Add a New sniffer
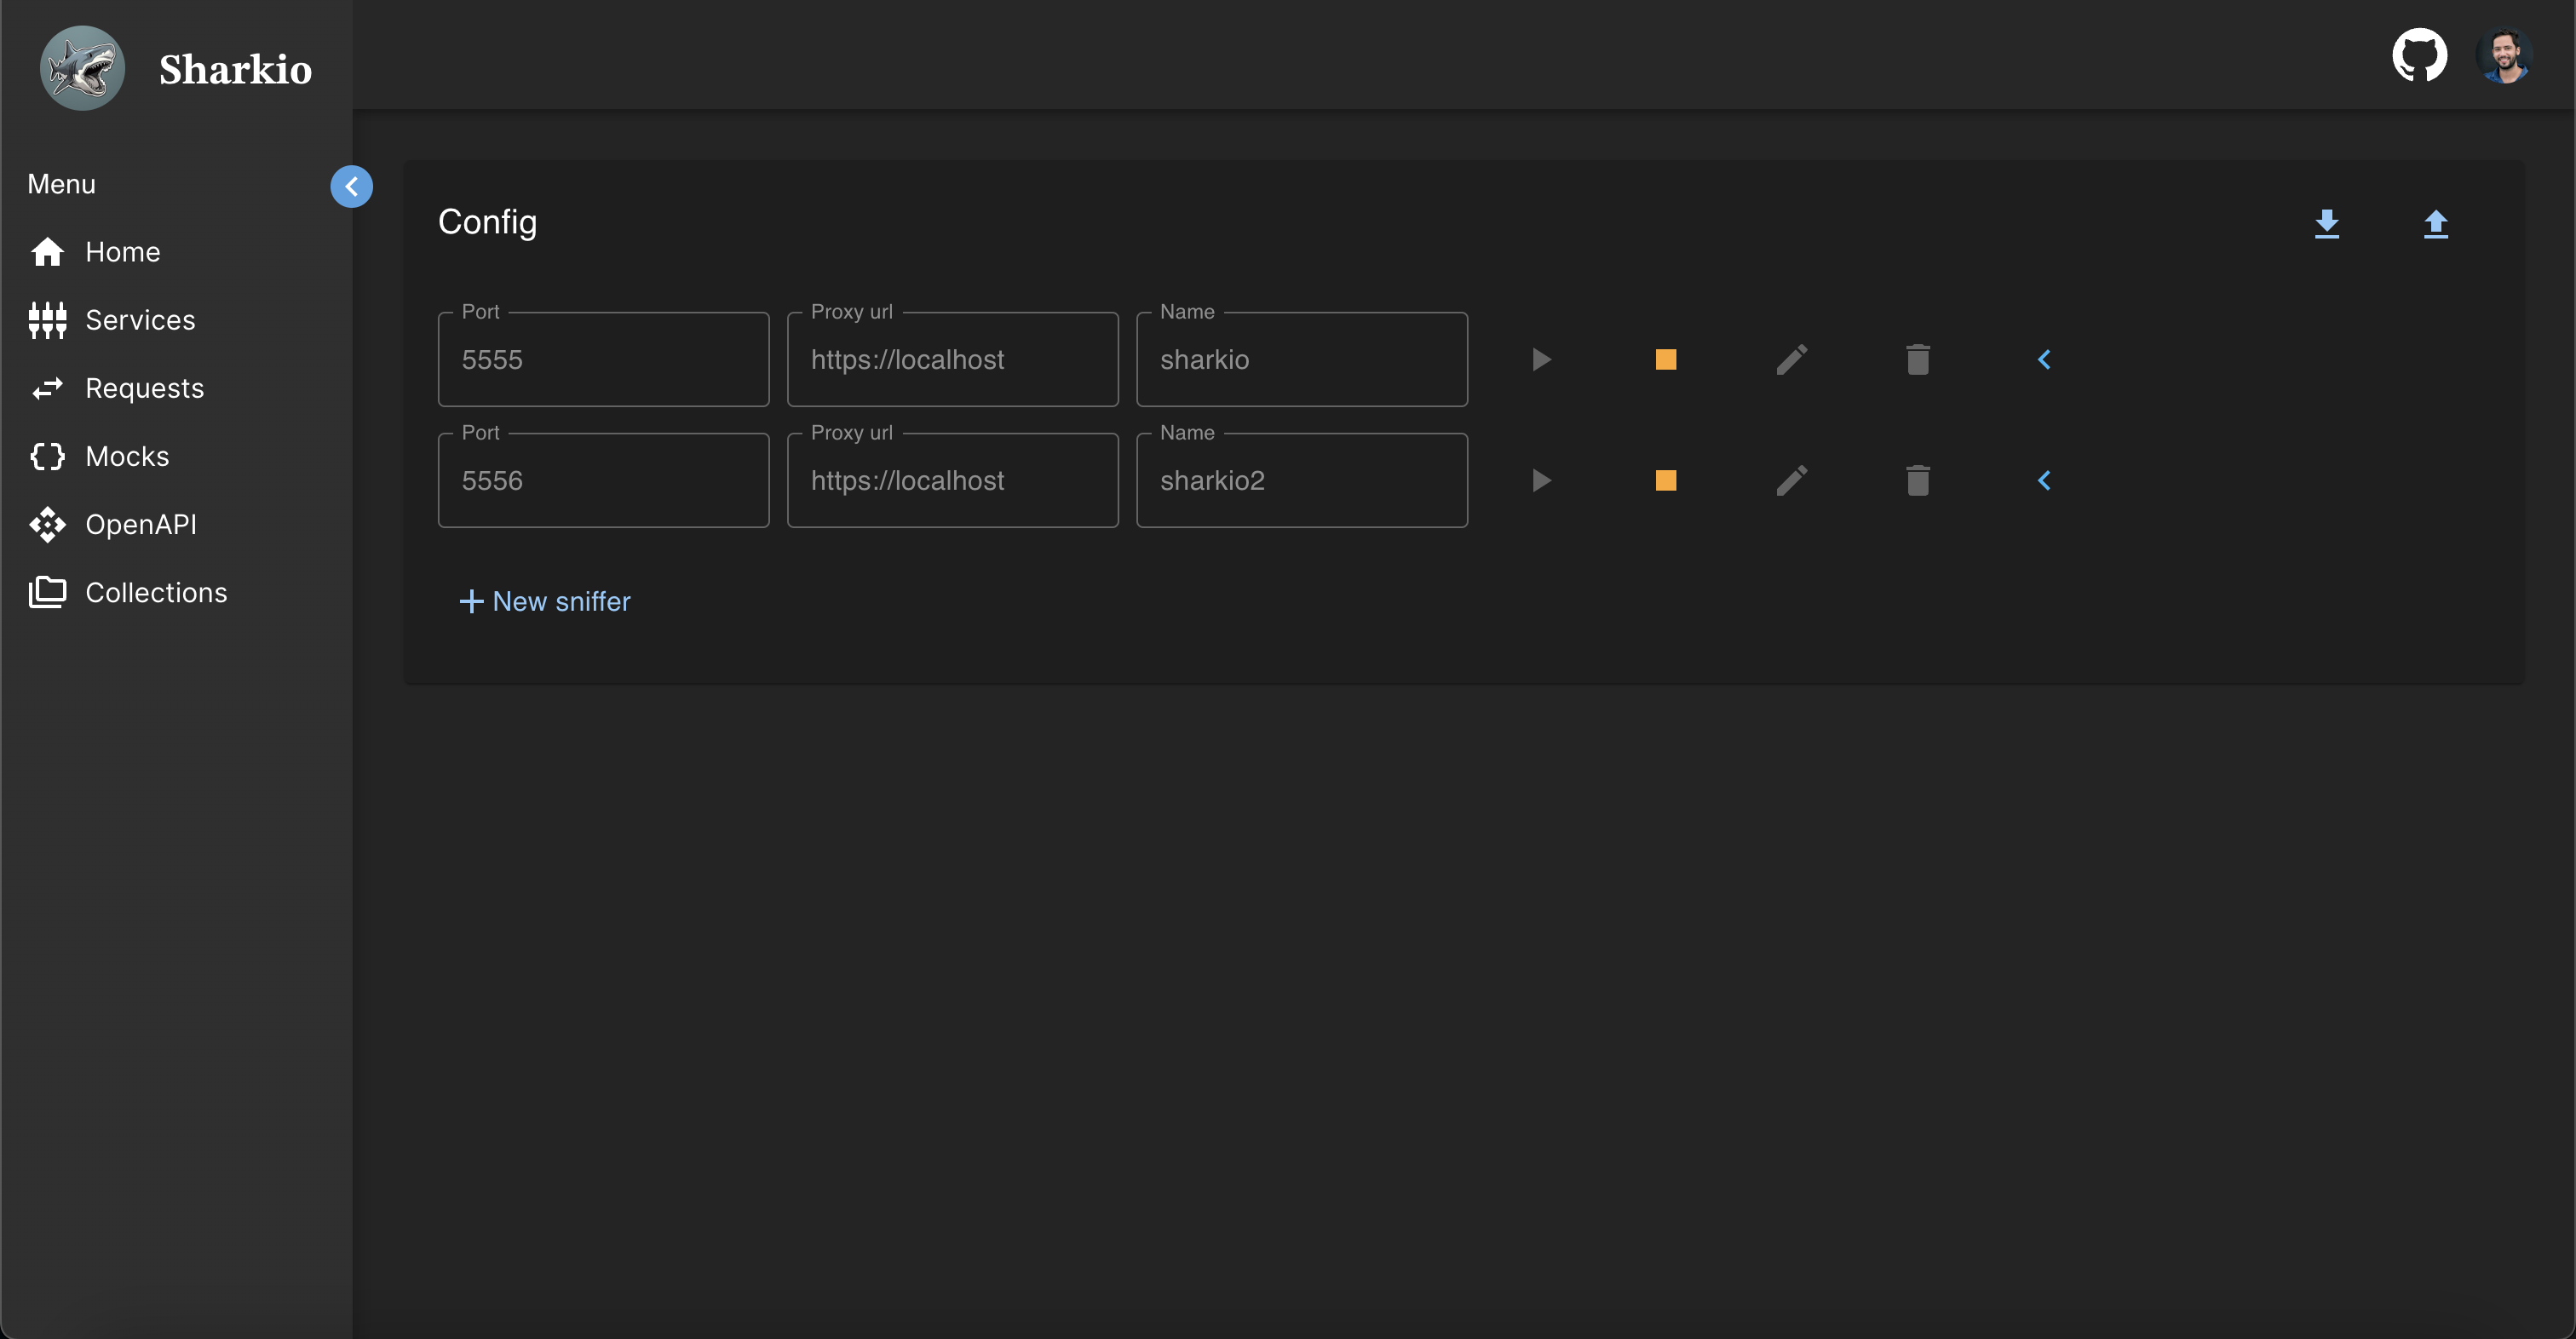The width and height of the screenshot is (2576, 1339). 545,601
